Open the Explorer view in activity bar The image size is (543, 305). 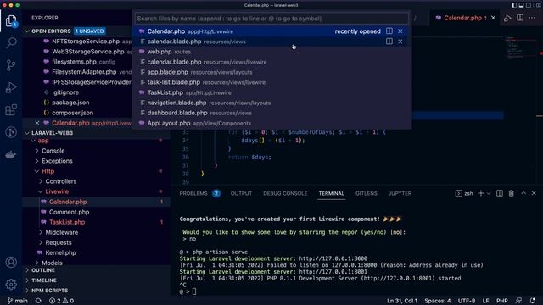coord(11,21)
